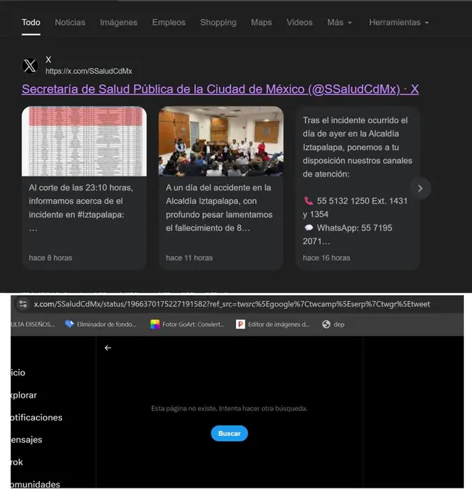Open the Herramientas dropdown
Viewport: 472px width, 490px height.
pyautogui.click(x=399, y=22)
